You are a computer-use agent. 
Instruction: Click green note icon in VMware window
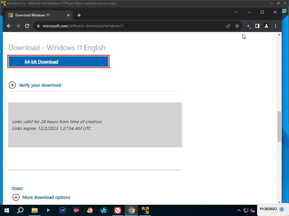(x=284, y=11)
